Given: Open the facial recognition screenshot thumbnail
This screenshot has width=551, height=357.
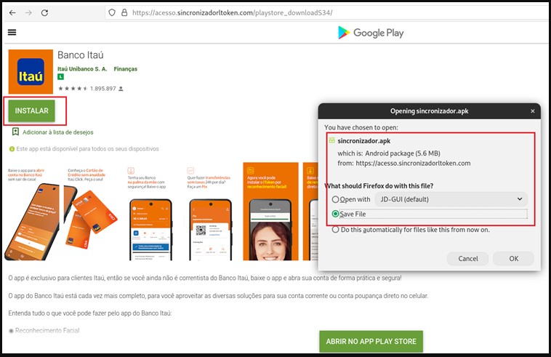Looking at the screenshot, I should 270,211.
